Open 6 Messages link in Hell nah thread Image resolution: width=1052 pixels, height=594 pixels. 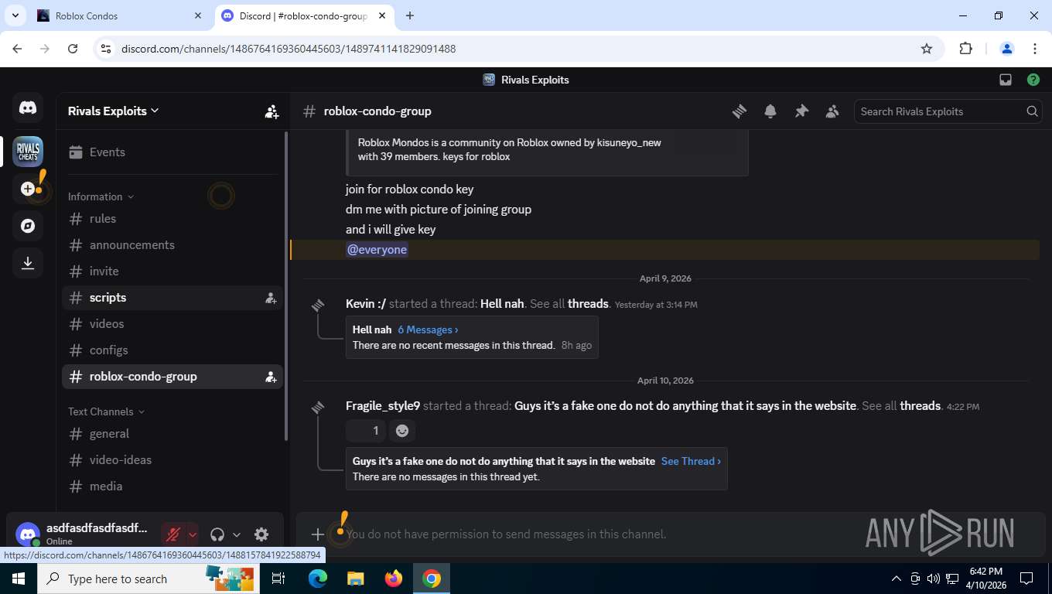pos(428,329)
